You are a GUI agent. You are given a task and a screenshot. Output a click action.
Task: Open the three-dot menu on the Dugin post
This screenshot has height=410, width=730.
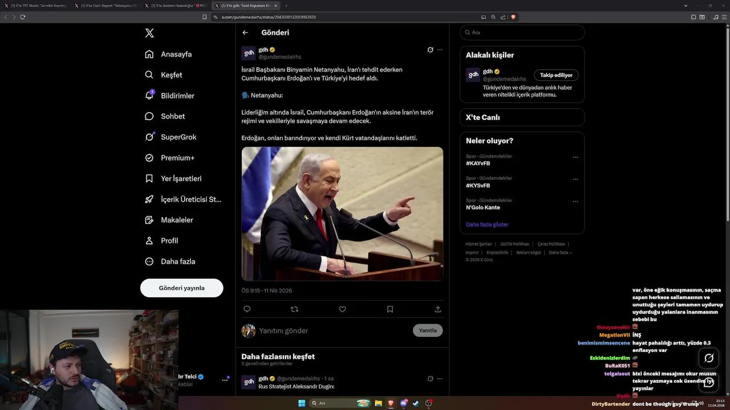pos(440,379)
